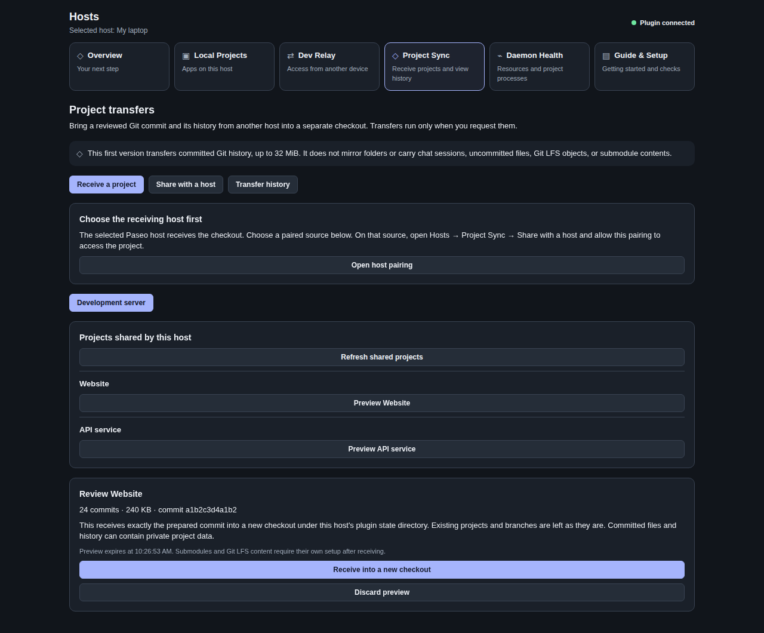Open the Overview tab diamond icon
Image resolution: width=764 pixels, height=633 pixels.
coord(80,56)
